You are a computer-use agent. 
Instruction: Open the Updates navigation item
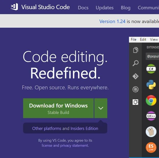click(104, 8)
